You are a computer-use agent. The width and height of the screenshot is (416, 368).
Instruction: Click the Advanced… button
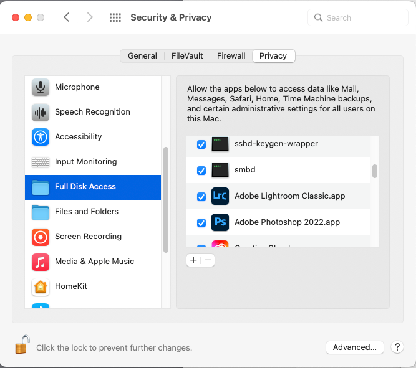coord(354,347)
